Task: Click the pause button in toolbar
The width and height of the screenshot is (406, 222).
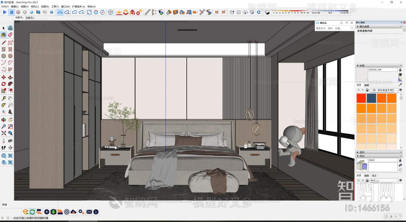Action: pyautogui.click(x=12, y=12)
